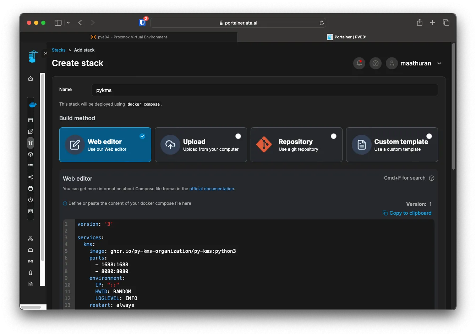Click the Upload cloud icon
The width and height of the screenshot is (476, 336).
click(x=170, y=145)
